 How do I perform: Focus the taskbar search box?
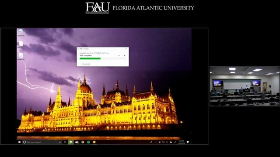click(42, 142)
